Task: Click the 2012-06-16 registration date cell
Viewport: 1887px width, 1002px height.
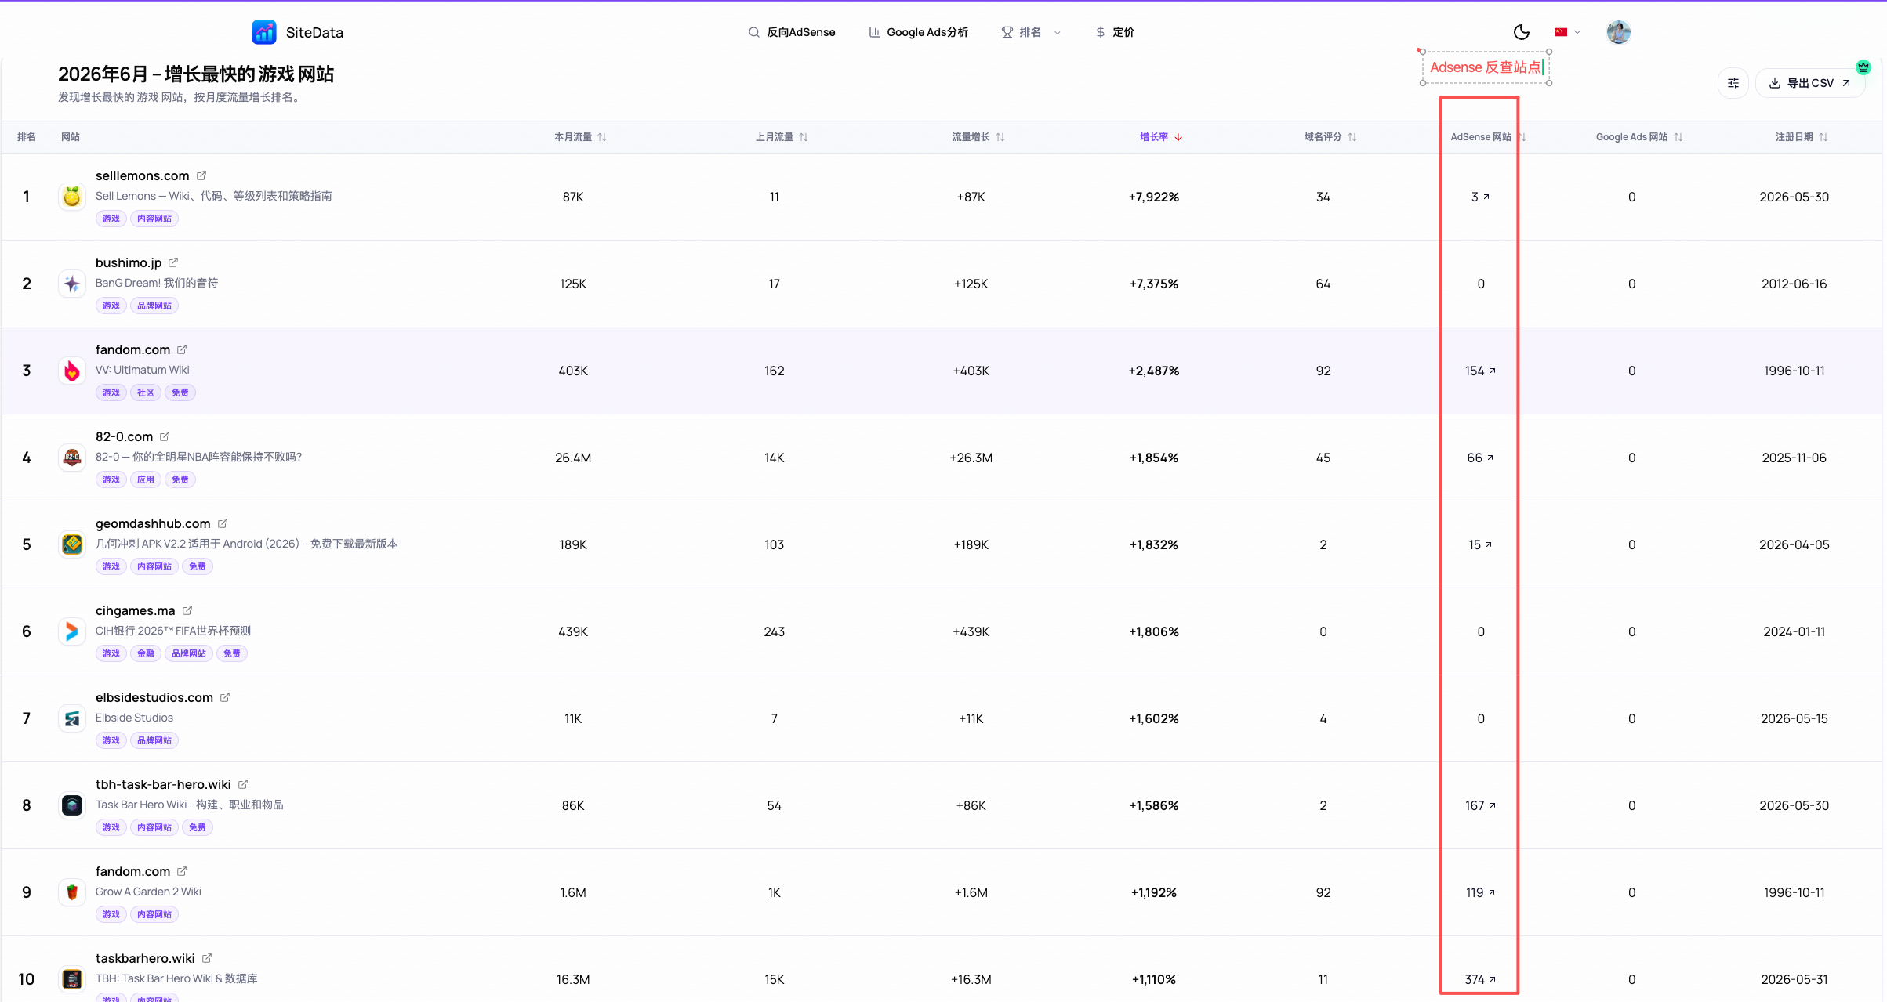Action: pyautogui.click(x=1794, y=284)
